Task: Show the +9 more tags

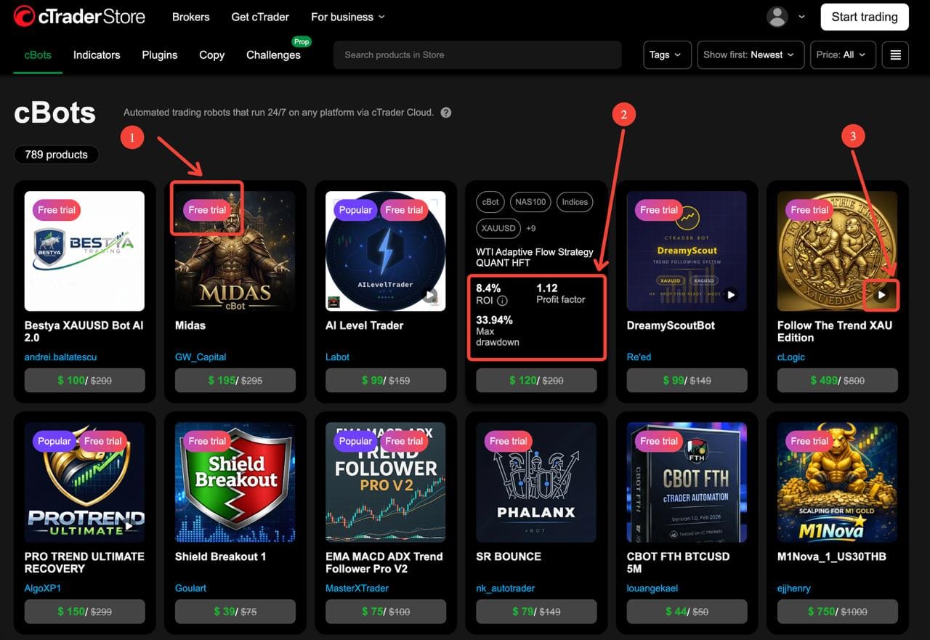Action: pos(531,228)
